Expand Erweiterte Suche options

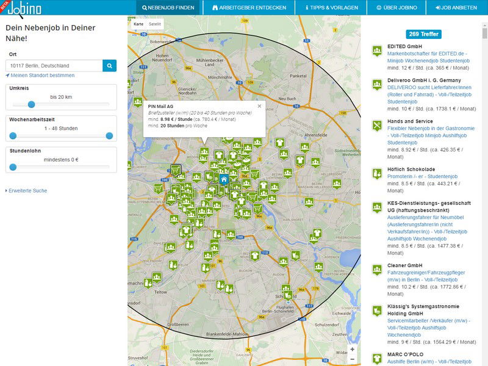[x=26, y=190]
